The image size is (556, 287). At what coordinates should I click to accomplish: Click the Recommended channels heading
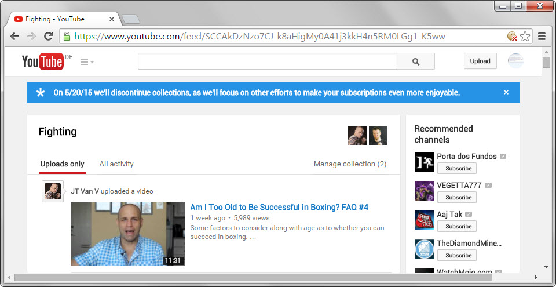click(444, 134)
